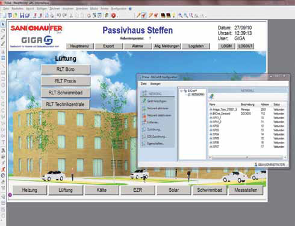The width and height of the screenshot is (295, 226).
Task: Select the BACnet_Device0 row in device list
Action: pos(247,114)
